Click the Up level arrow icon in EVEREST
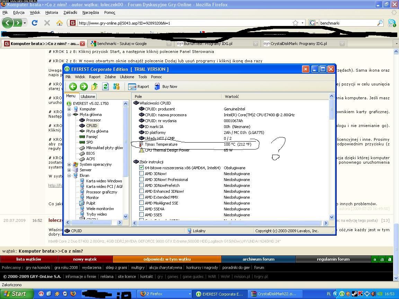399x299 pixels. tap(94, 87)
